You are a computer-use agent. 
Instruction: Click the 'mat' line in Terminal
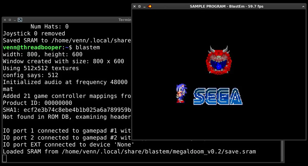click(8, 89)
